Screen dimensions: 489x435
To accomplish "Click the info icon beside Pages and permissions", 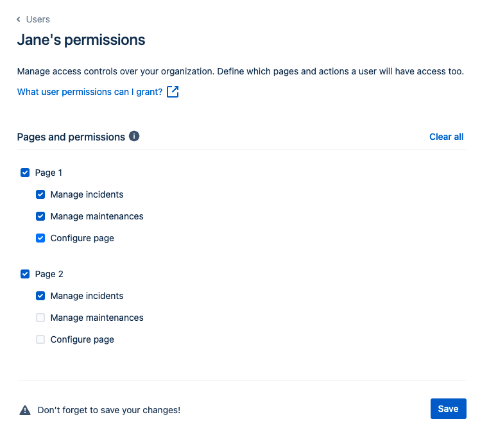I will [134, 136].
